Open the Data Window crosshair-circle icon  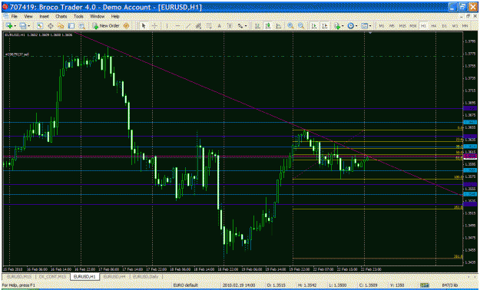[x=51, y=26]
